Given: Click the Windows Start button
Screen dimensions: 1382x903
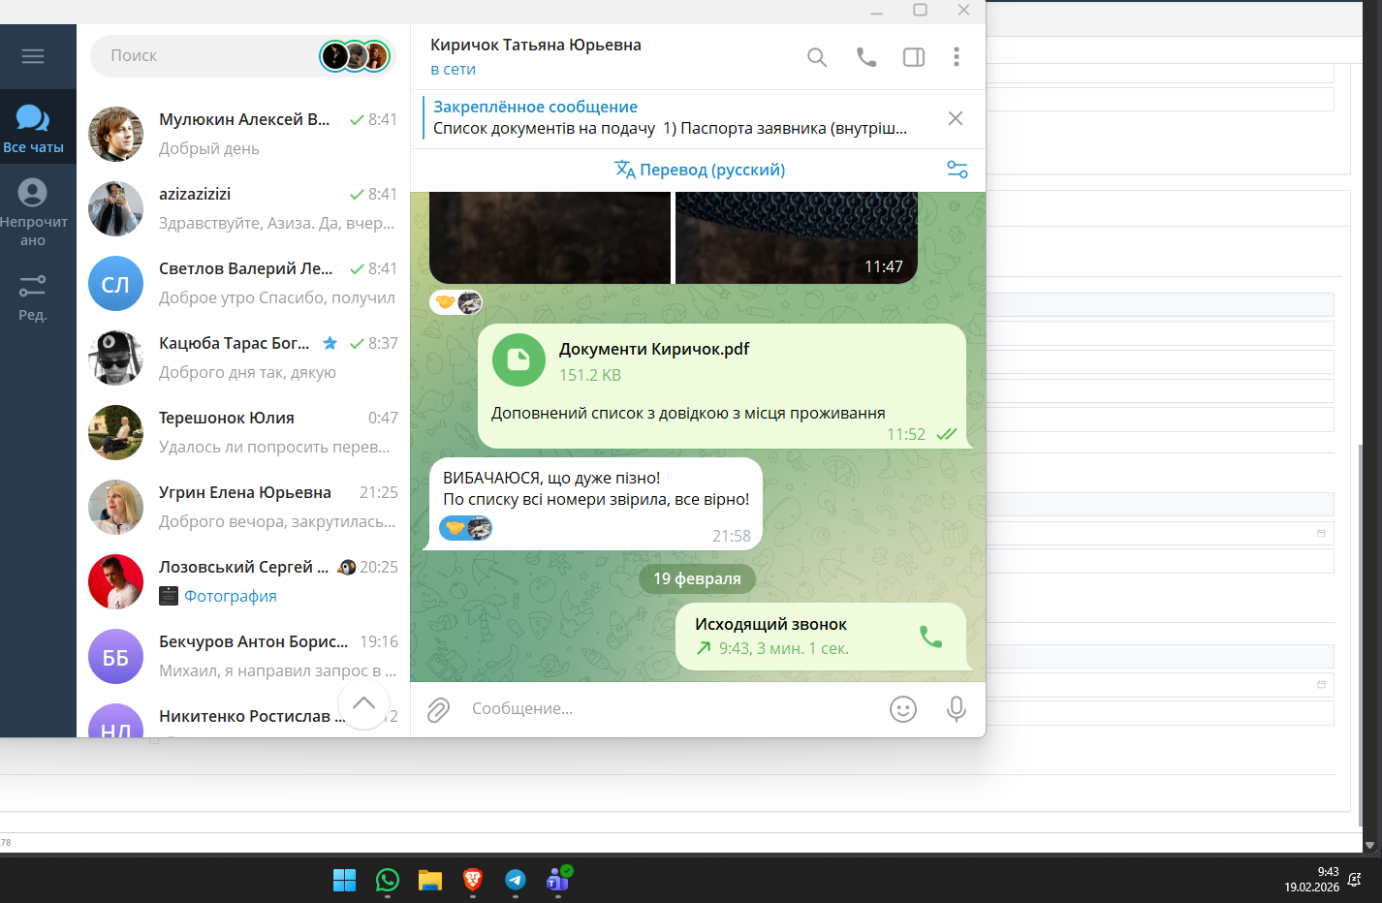Looking at the screenshot, I should click(x=345, y=880).
